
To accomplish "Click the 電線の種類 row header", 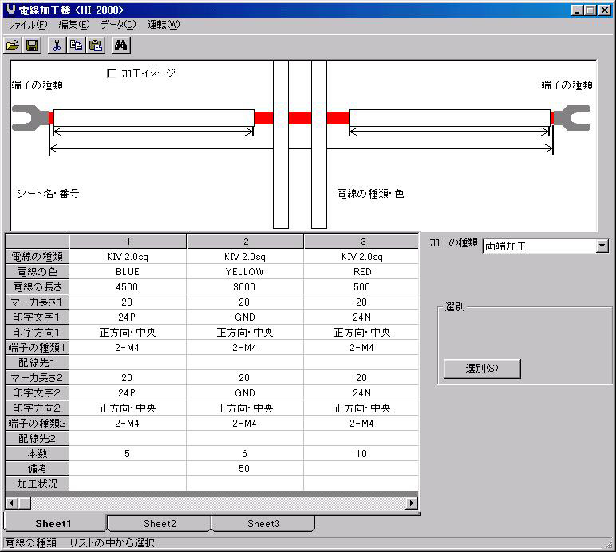I will coord(38,257).
